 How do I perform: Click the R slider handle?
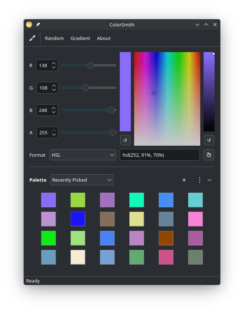point(91,65)
